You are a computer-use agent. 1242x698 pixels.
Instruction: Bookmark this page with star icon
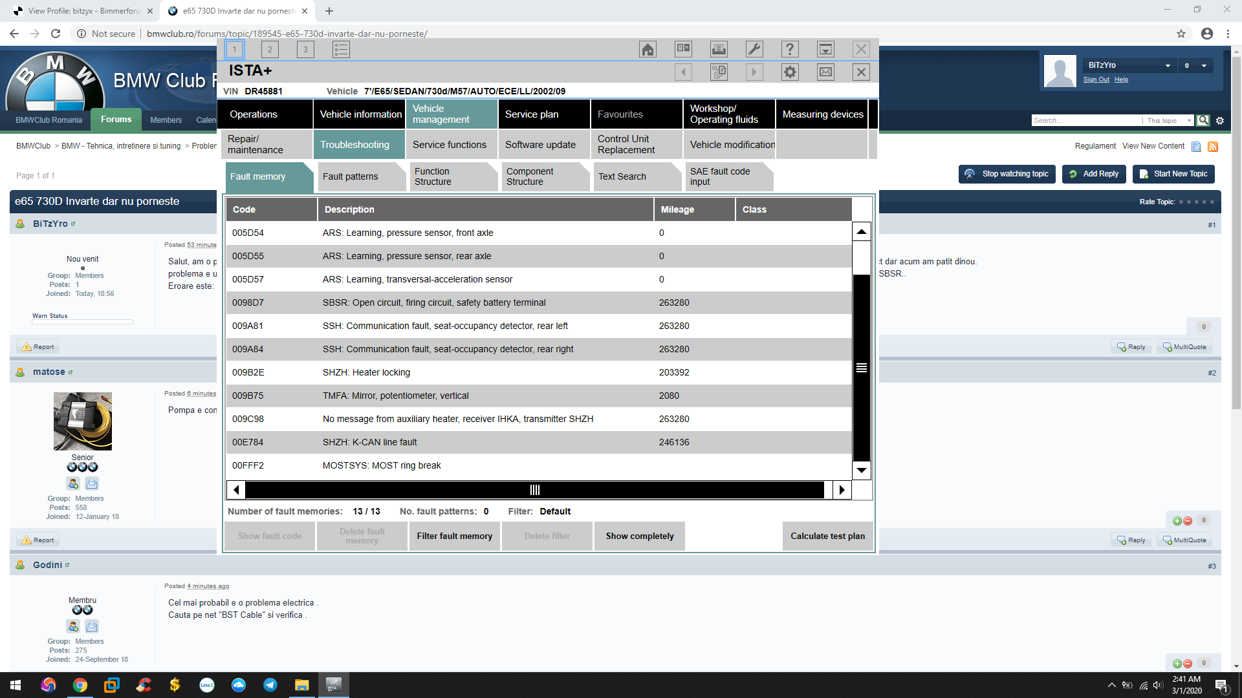(1181, 34)
